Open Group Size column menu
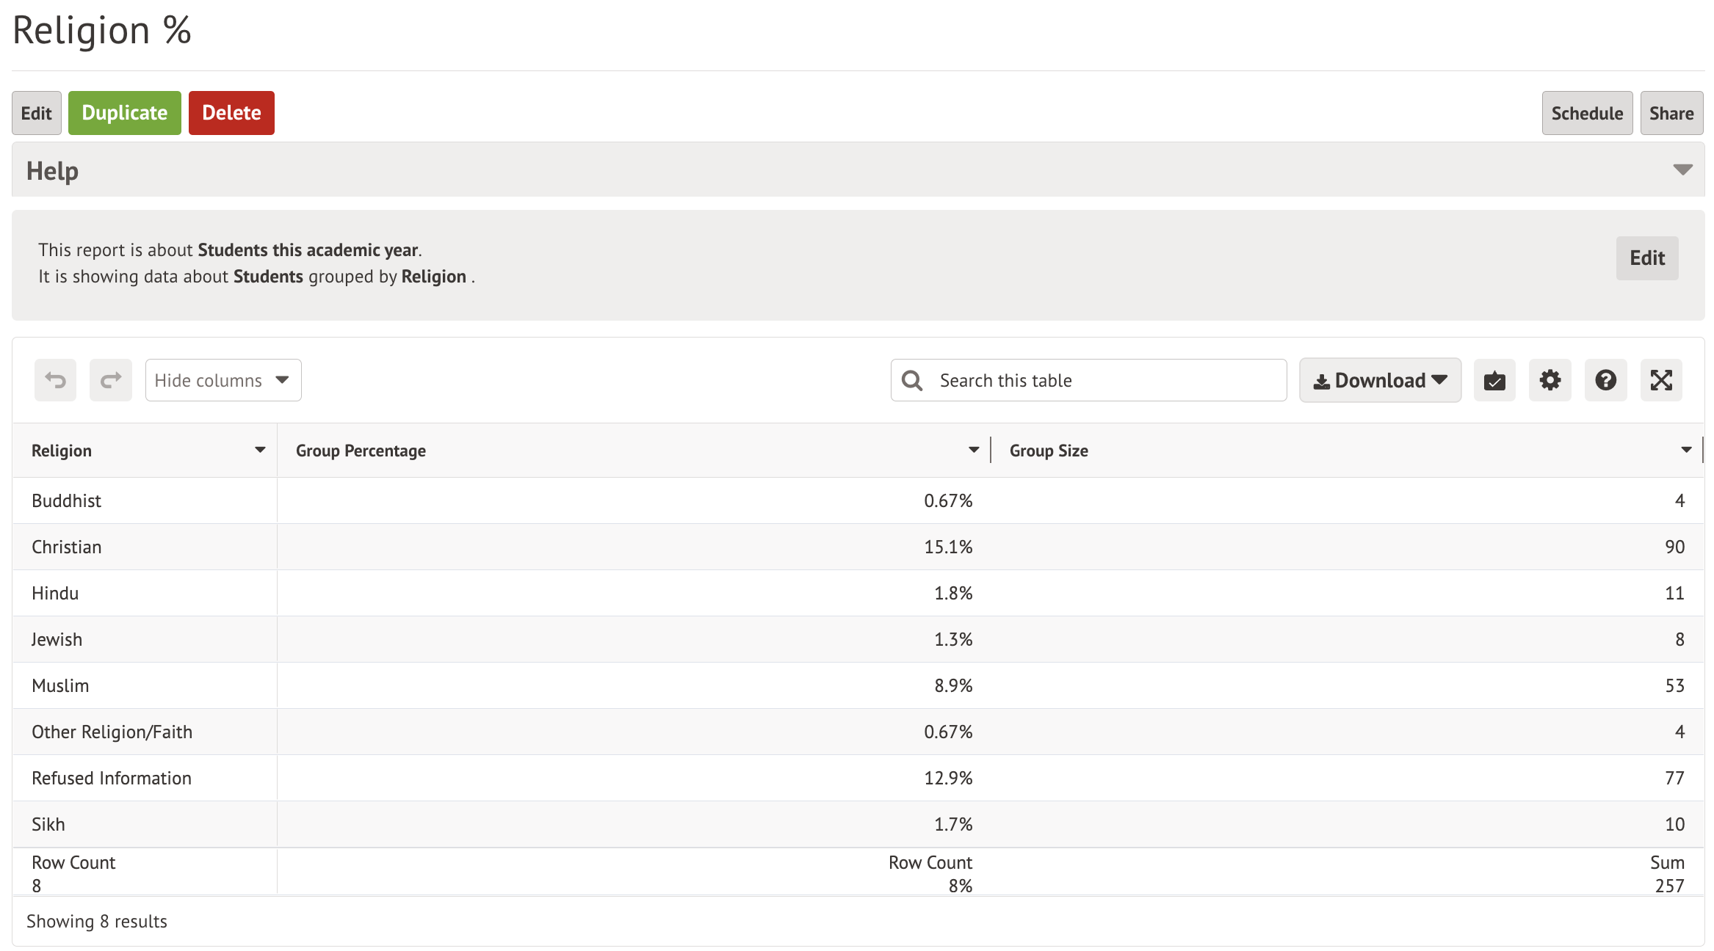 (x=1686, y=450)
